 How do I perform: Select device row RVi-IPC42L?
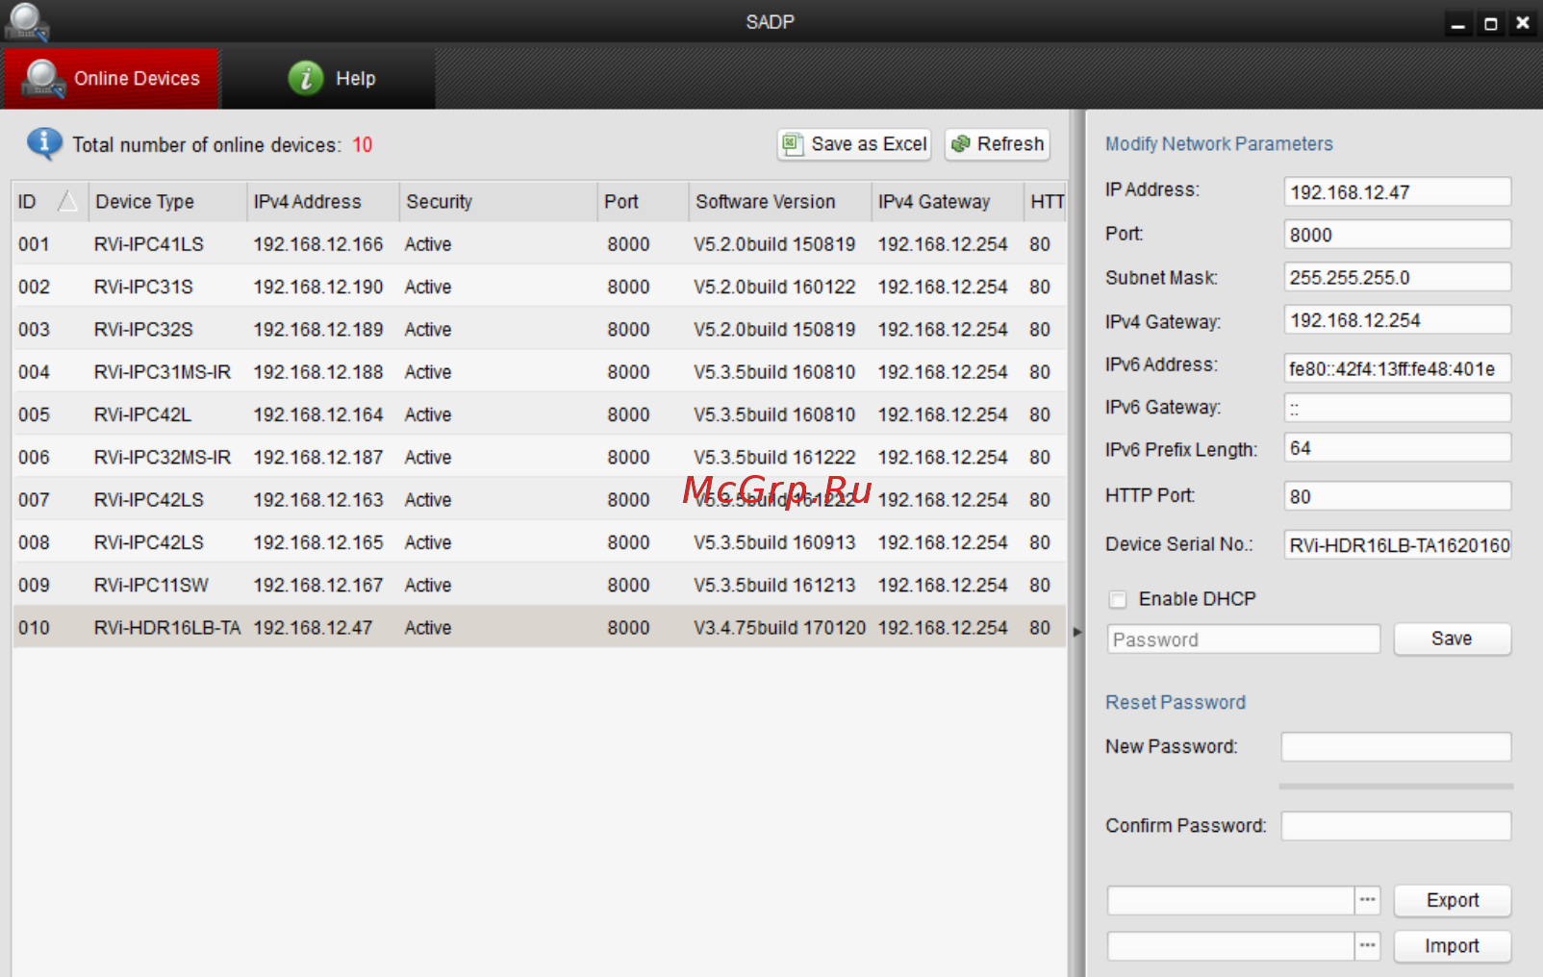click(539, 414)
